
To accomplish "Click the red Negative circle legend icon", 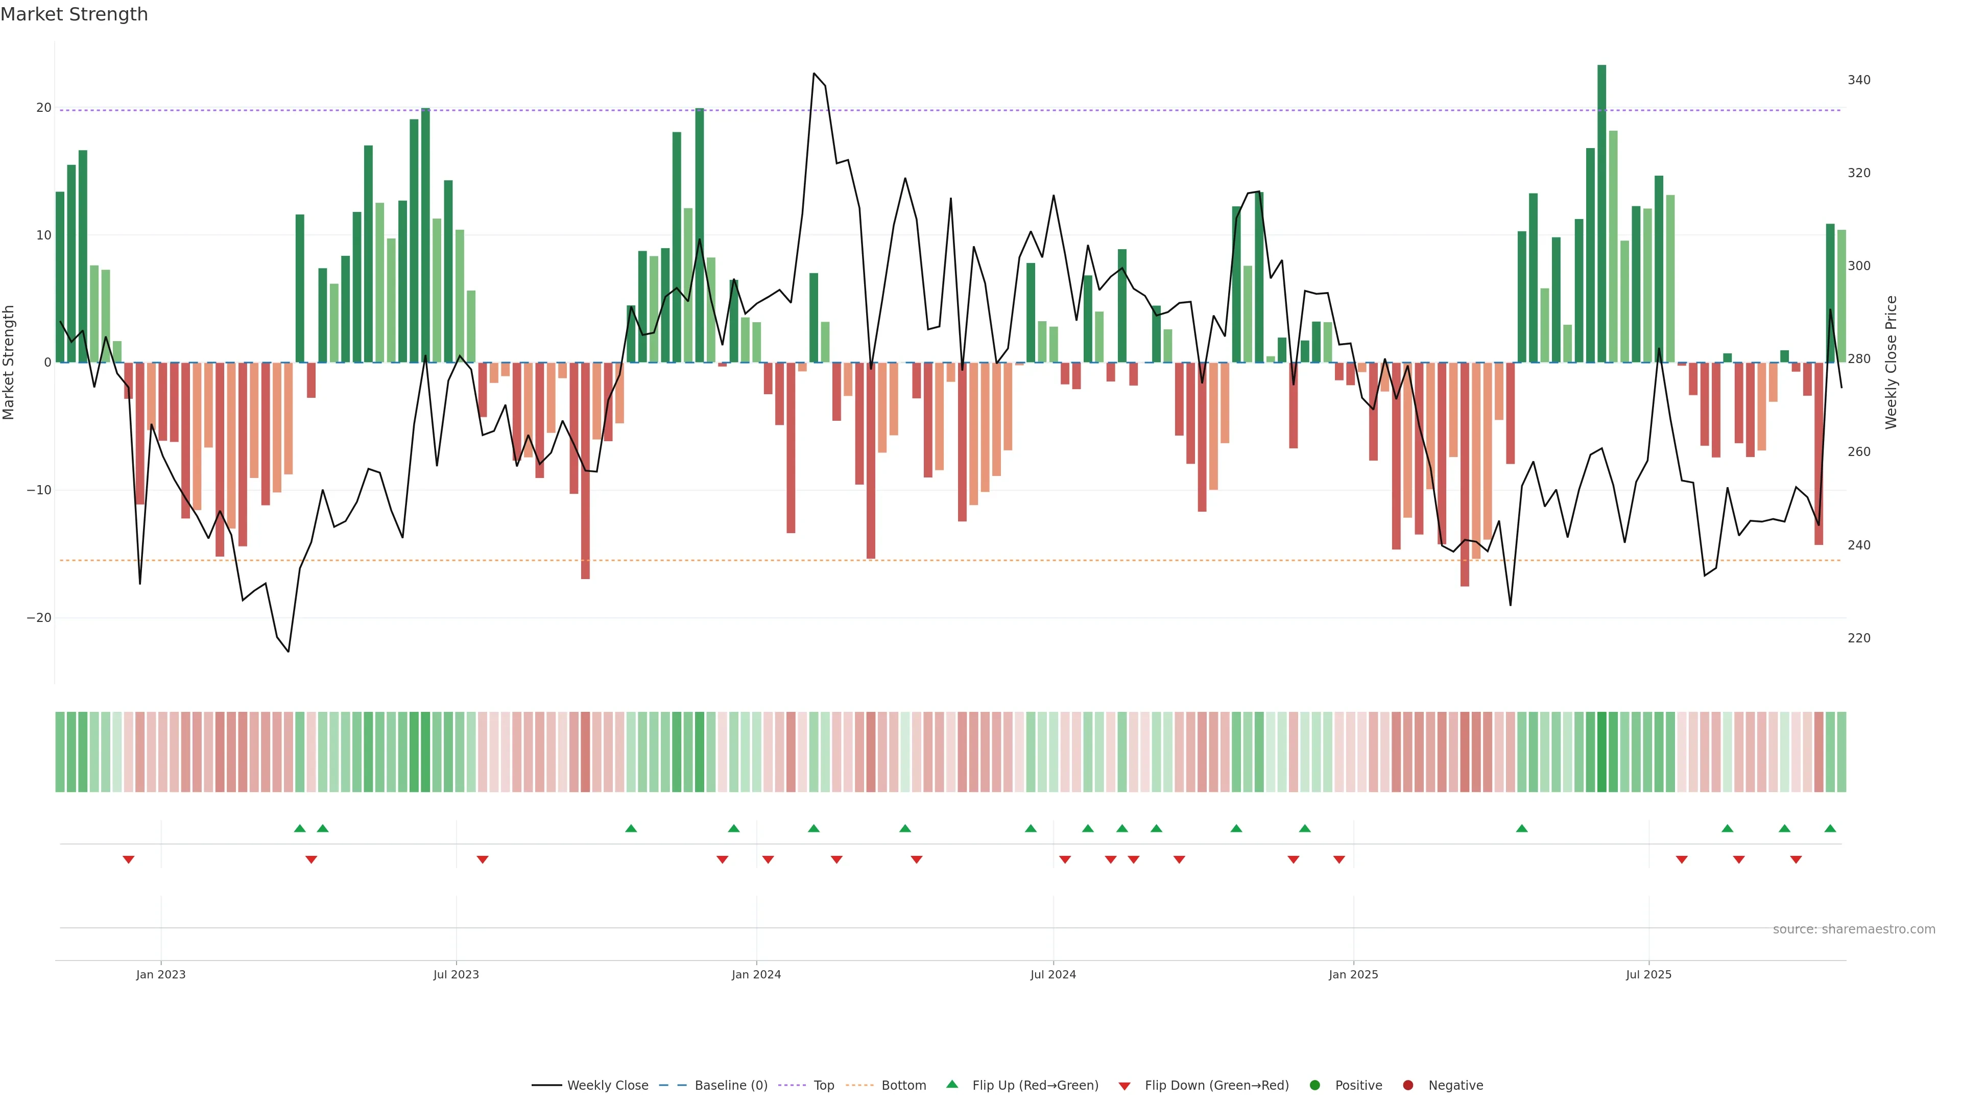I will tap(1407, 1086).
